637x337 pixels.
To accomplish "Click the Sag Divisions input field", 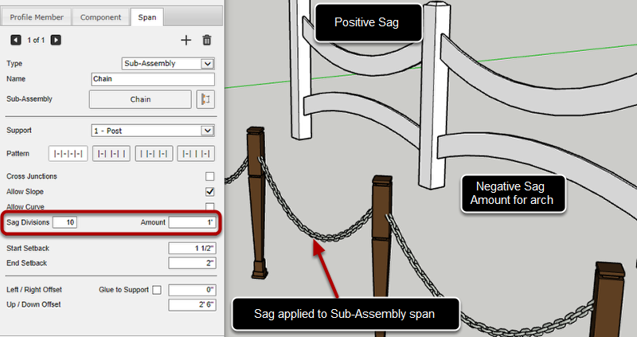I will pos(65,222).
